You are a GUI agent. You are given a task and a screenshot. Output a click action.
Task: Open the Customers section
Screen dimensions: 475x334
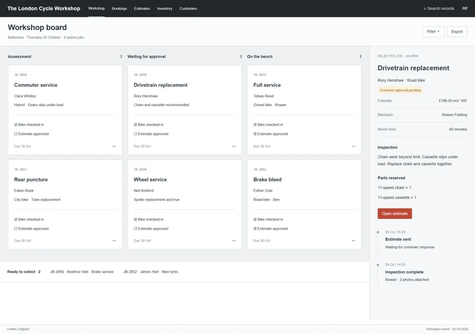point(188,8)
